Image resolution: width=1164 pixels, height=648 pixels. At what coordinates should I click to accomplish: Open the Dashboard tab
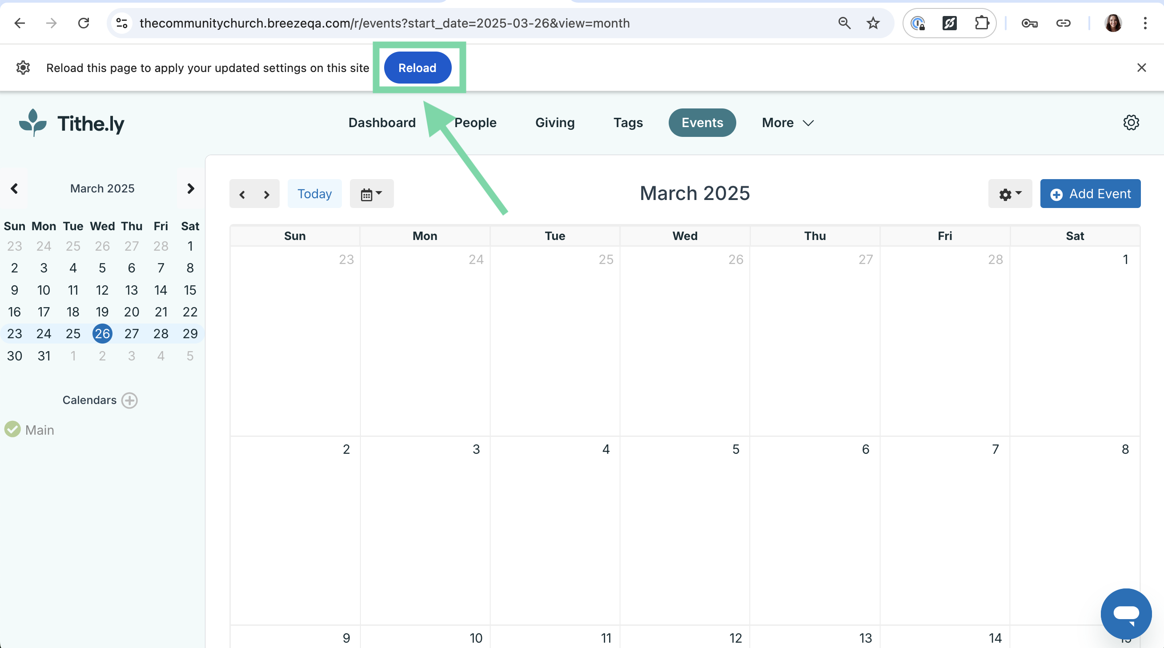pyautogui.click(x=382, y=123)
